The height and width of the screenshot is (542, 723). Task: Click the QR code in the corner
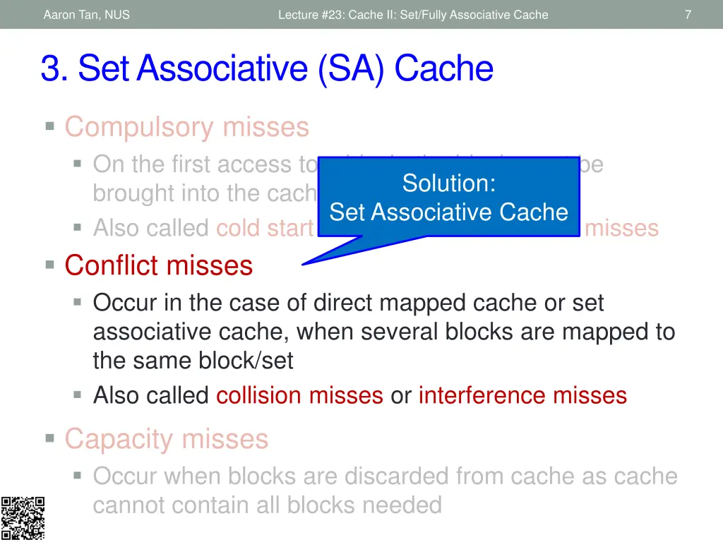click(x=23, y=518)
